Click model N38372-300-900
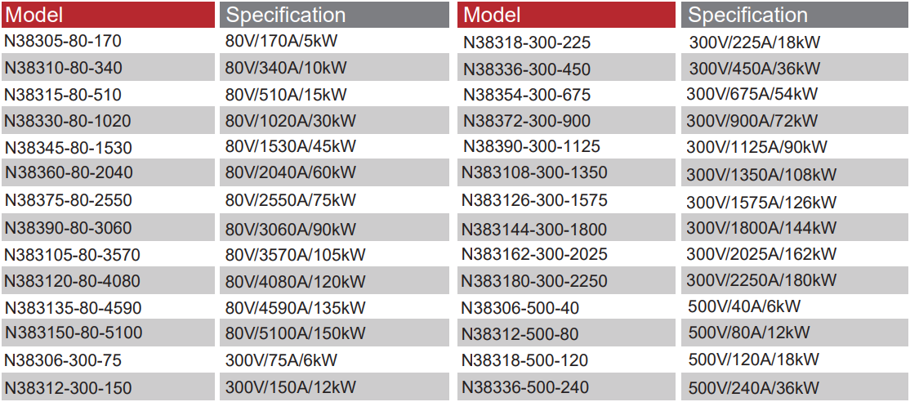This screenshot has width=910, height=402. 526,122
